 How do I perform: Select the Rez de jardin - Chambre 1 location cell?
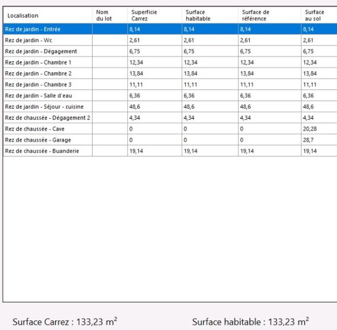tap(38, 62)
